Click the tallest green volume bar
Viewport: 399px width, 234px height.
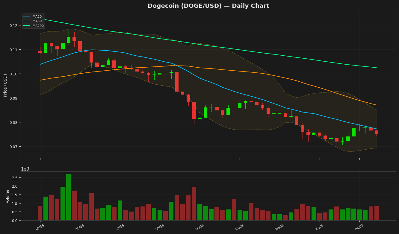69,197
